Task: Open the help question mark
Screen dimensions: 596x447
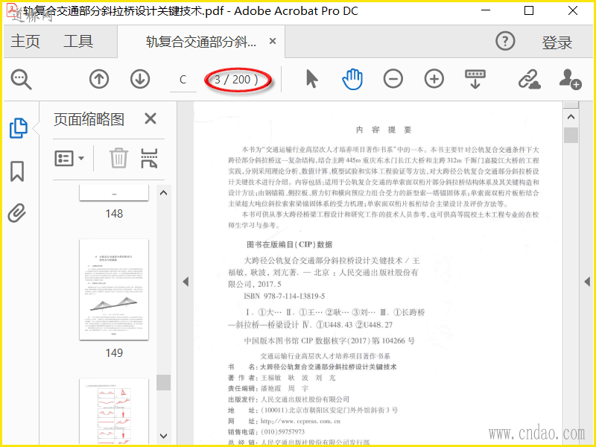Action: 505,41
